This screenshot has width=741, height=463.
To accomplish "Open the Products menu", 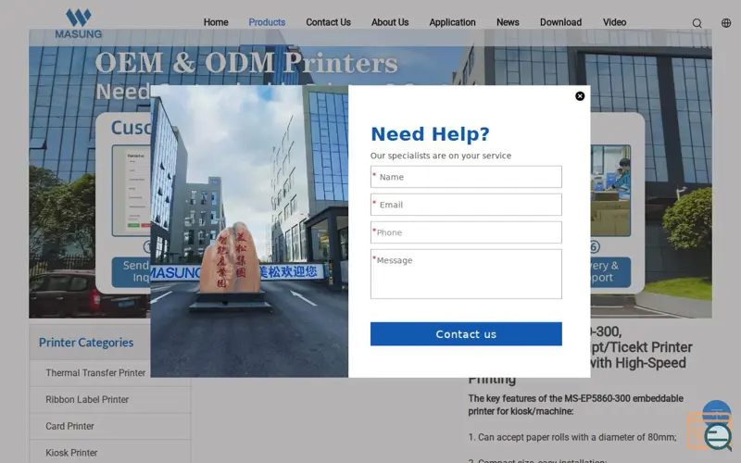I will (x=267, y=22).
